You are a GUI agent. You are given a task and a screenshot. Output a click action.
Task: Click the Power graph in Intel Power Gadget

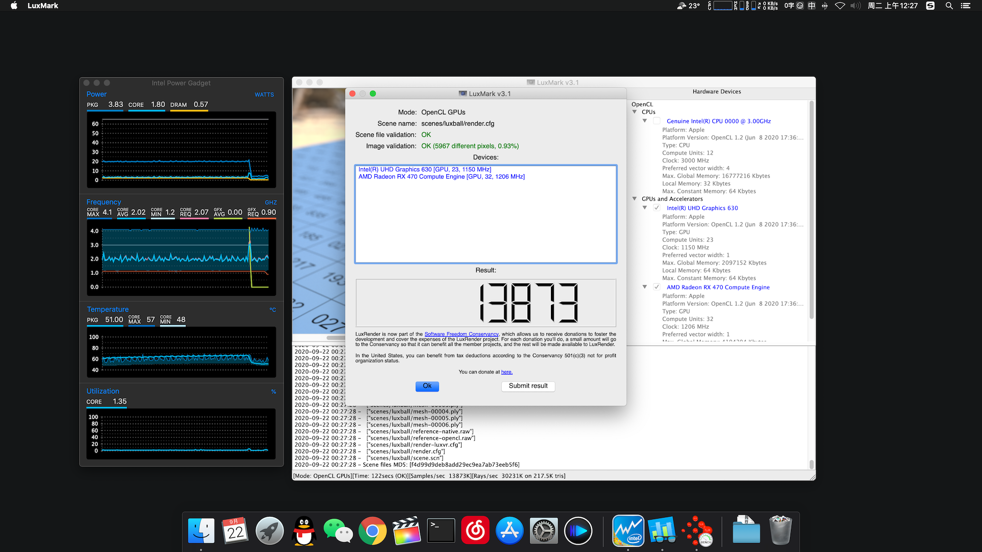click(x=182, y=150)
